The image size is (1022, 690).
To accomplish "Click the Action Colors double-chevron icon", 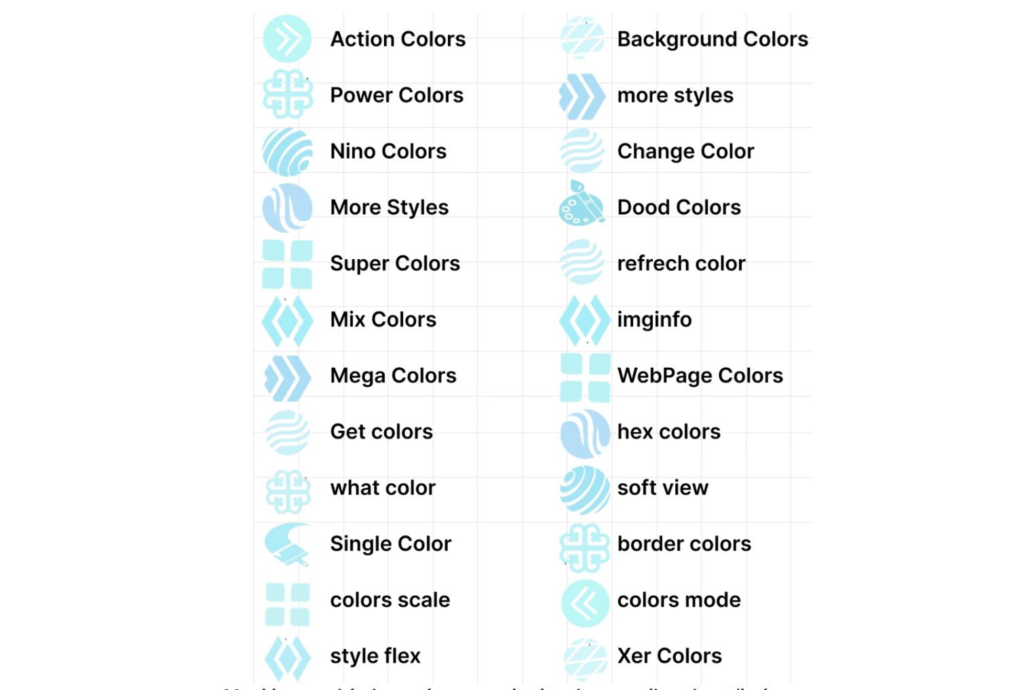I will (x=287, y=39).
